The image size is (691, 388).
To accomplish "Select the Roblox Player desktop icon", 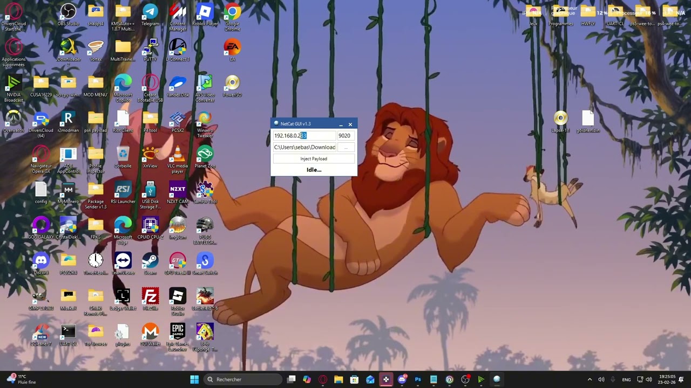I will (205, 15).
